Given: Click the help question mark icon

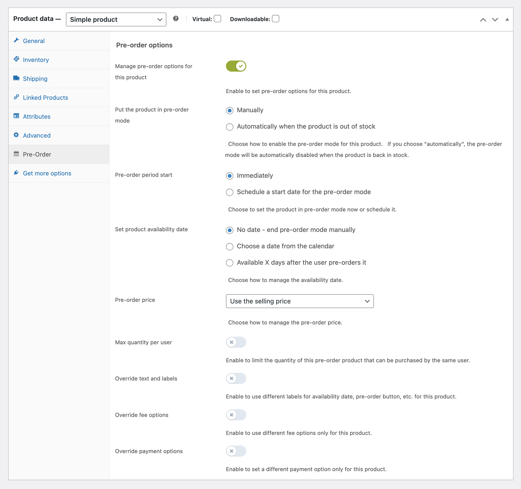Looking at the screenshot, I should 176,19.
